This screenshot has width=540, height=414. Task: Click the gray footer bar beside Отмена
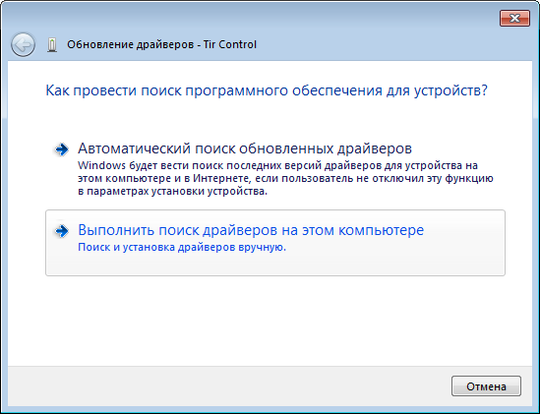[x=227, y=386]
